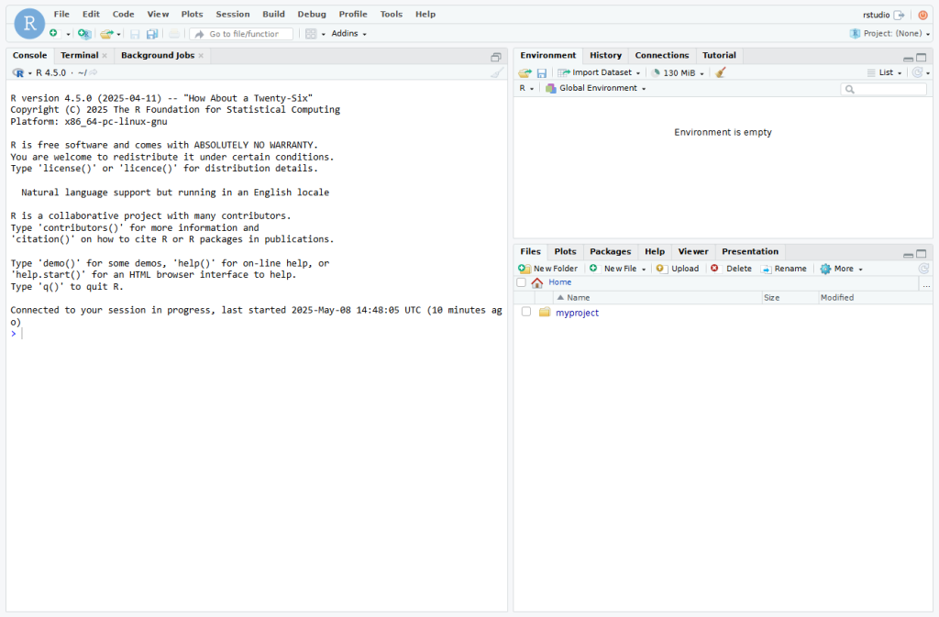Click the Load workspace icon in Environment pane
This screenshot has height=617, width=939.
(x=525, y=73)
